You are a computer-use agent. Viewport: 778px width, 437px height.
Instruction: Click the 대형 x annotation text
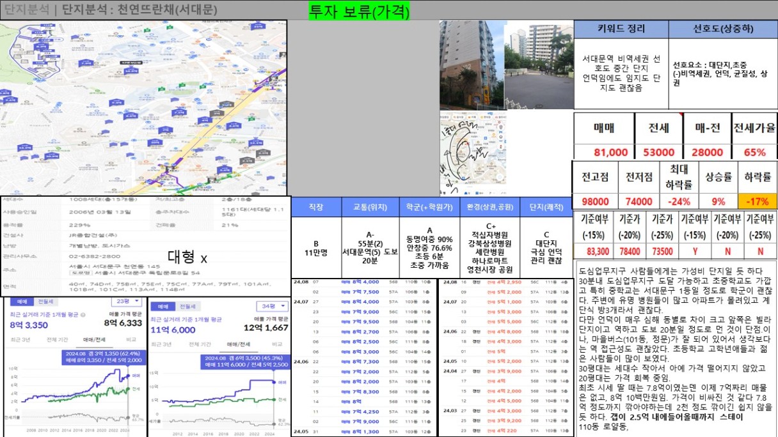click(187, 258)
